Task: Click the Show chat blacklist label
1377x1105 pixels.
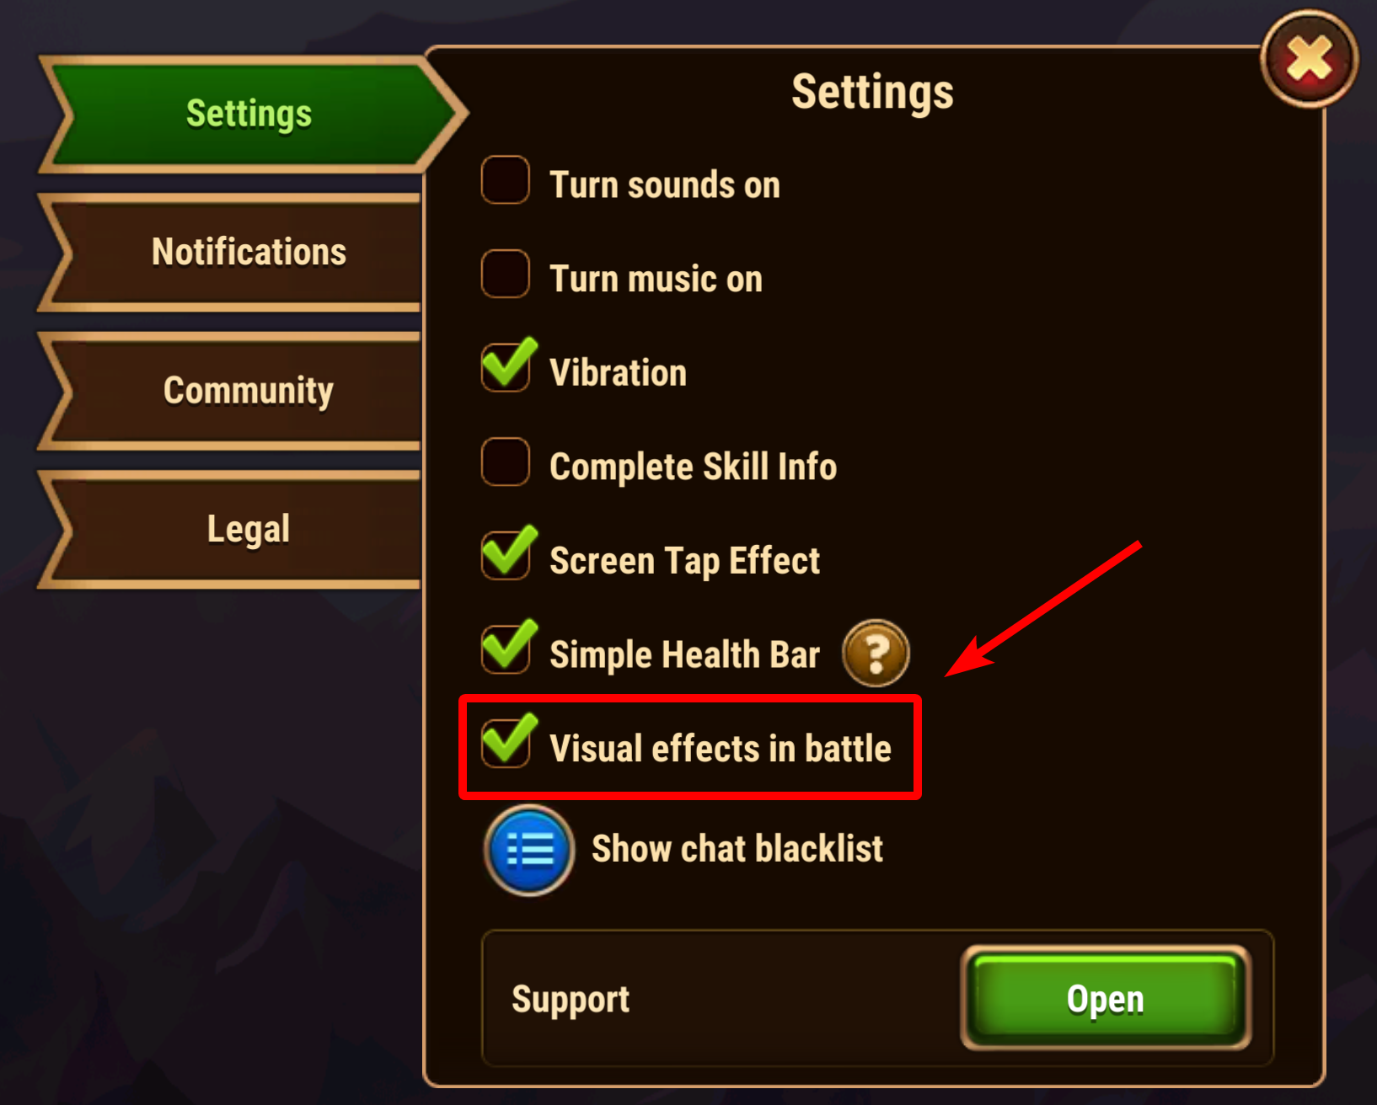Action: click(x=737, y=849)
